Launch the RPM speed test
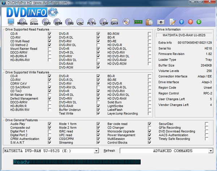217x171 pixels. pos(58,22)
